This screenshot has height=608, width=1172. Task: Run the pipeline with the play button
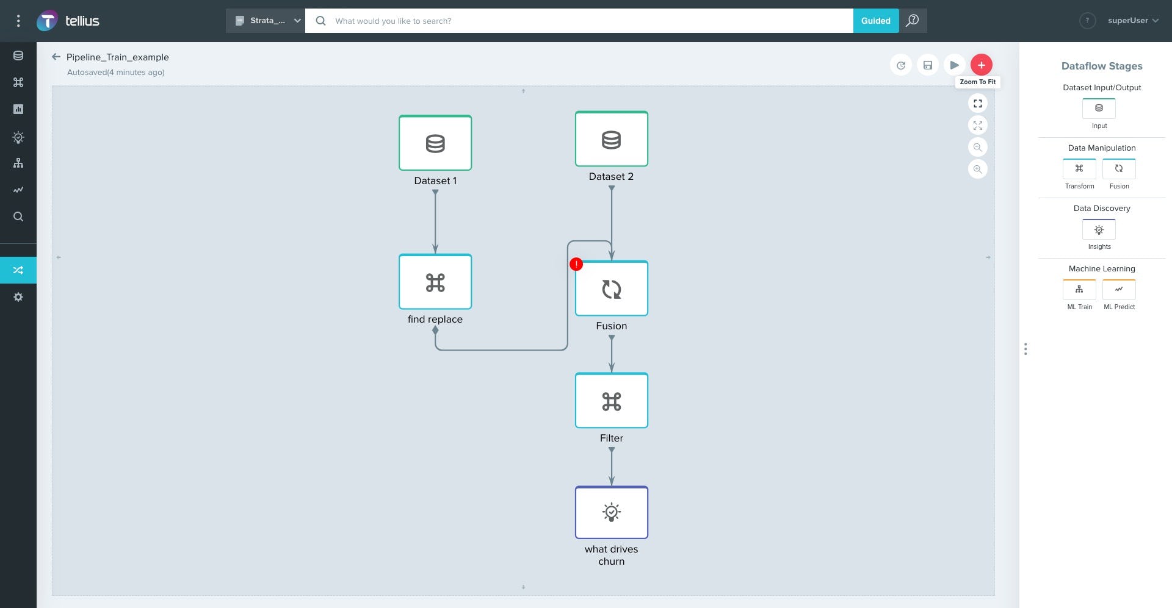click(955, 64)
